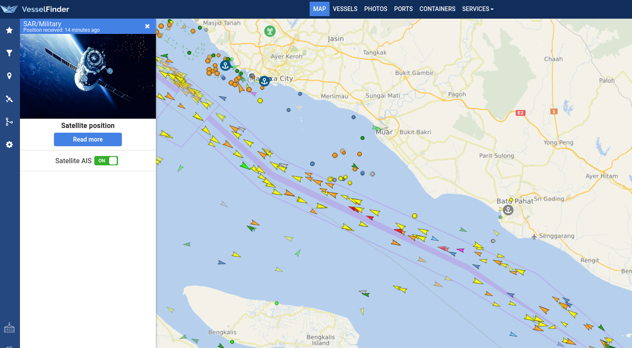
Task: Click the Jasin town label
Action: point(336,39)
